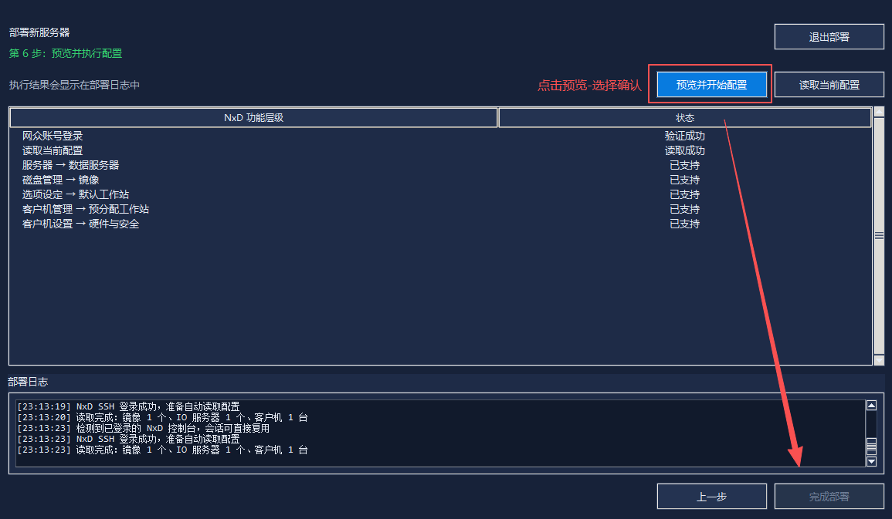892x519 pixels.
Task: Click the 第 6 步：预览并执行配置 step heading
Action: coord(66,53)
